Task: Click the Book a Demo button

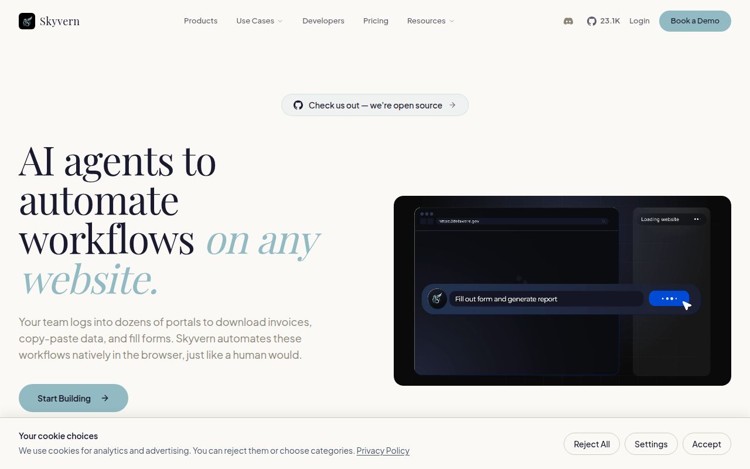Action: click(695, 21)
